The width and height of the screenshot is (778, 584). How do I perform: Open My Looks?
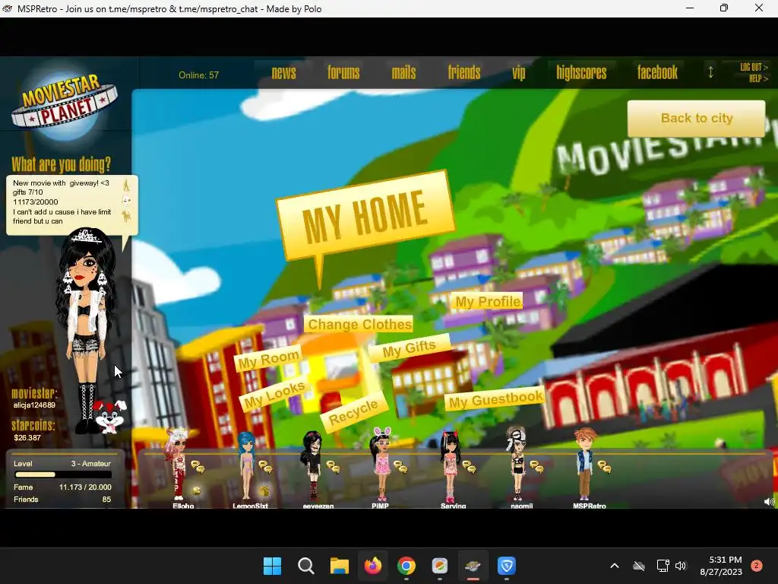[274, 395]
